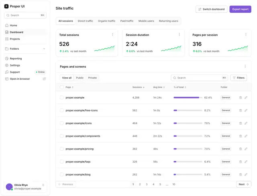Click the Export report button

pos(240,9)
